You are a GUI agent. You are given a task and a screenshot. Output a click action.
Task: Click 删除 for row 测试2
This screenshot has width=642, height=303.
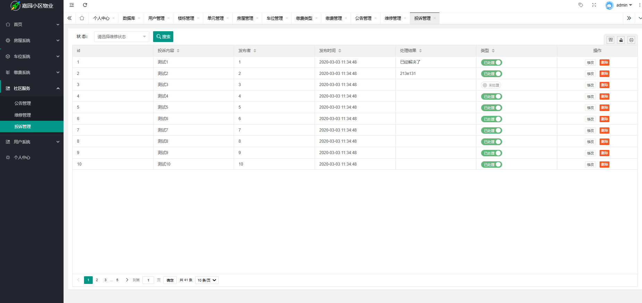pos(605,74)
